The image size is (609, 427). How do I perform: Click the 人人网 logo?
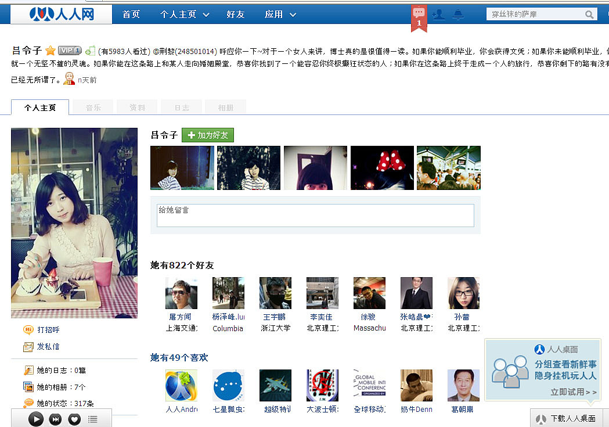coord(62,14)
